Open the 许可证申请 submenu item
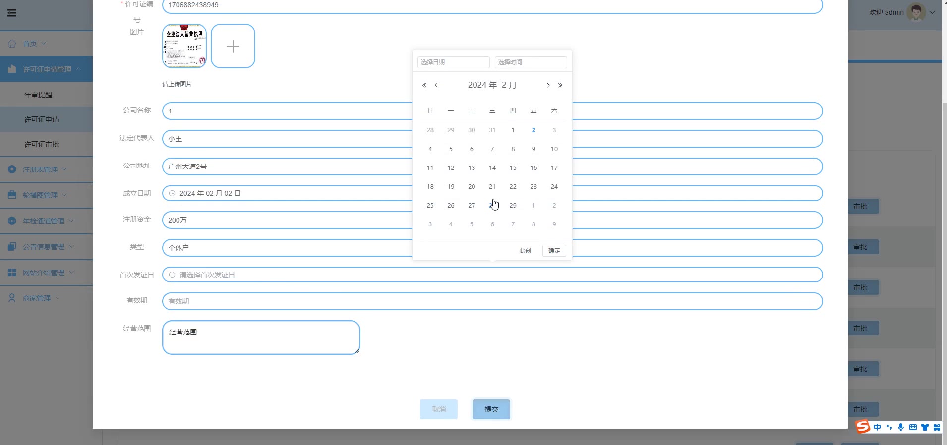Screen dimensions: 947x445 pyautogui.click(x=46, y=119)
